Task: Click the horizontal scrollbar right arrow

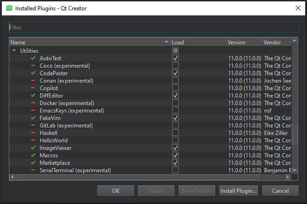Action: (x=287, y=177)
